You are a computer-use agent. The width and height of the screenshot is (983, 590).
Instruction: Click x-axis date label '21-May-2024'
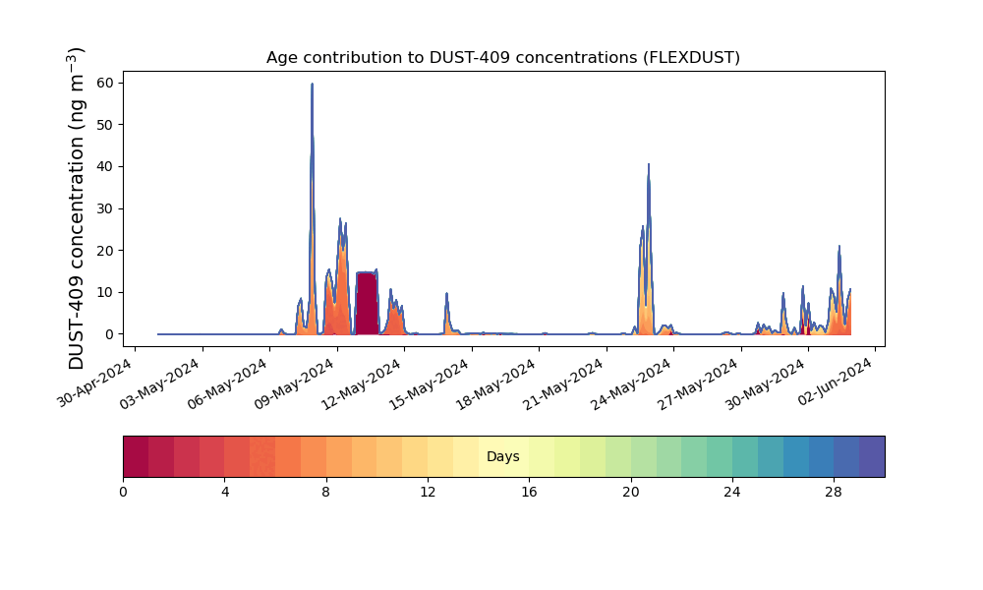pos(567,383)
